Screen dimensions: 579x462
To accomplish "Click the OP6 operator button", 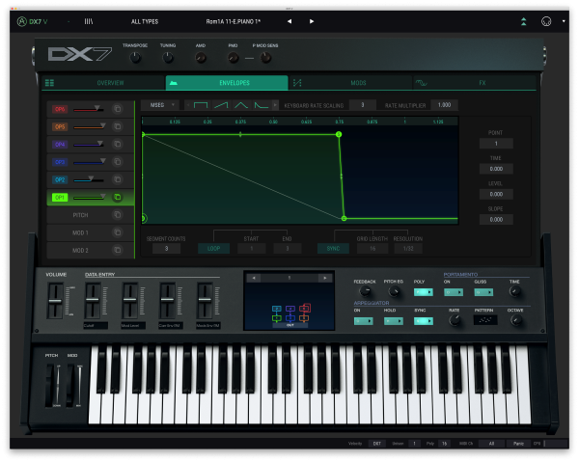I will (60, 109).
